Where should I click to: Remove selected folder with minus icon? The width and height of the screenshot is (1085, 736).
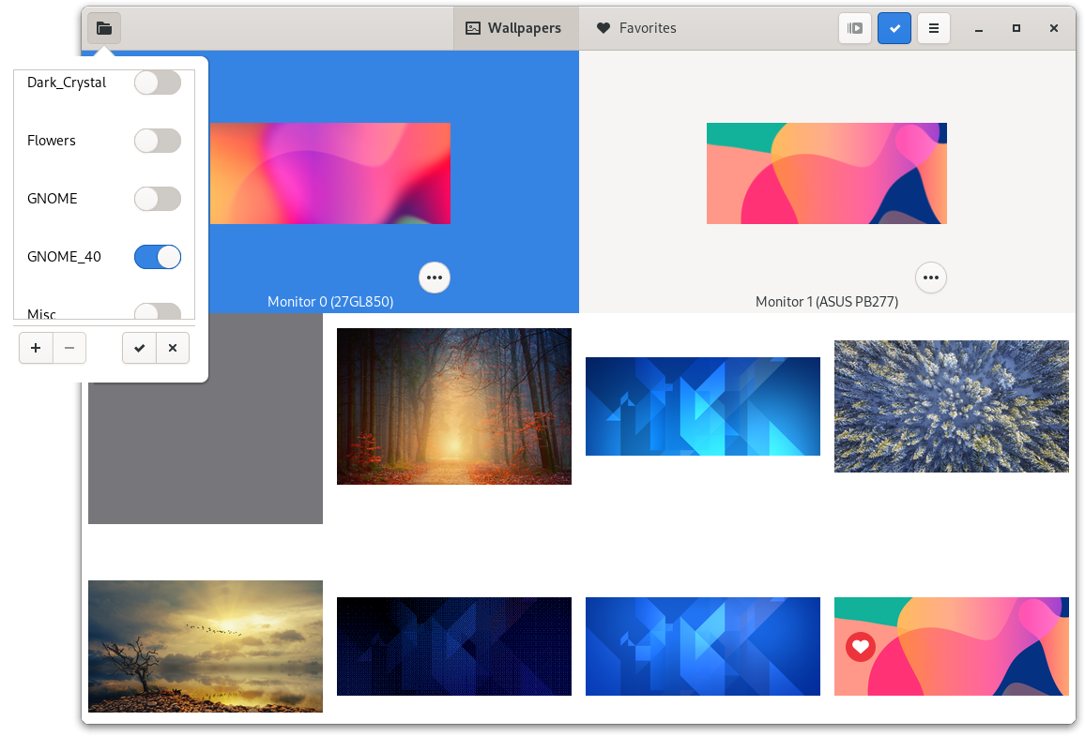coord(69,348)
